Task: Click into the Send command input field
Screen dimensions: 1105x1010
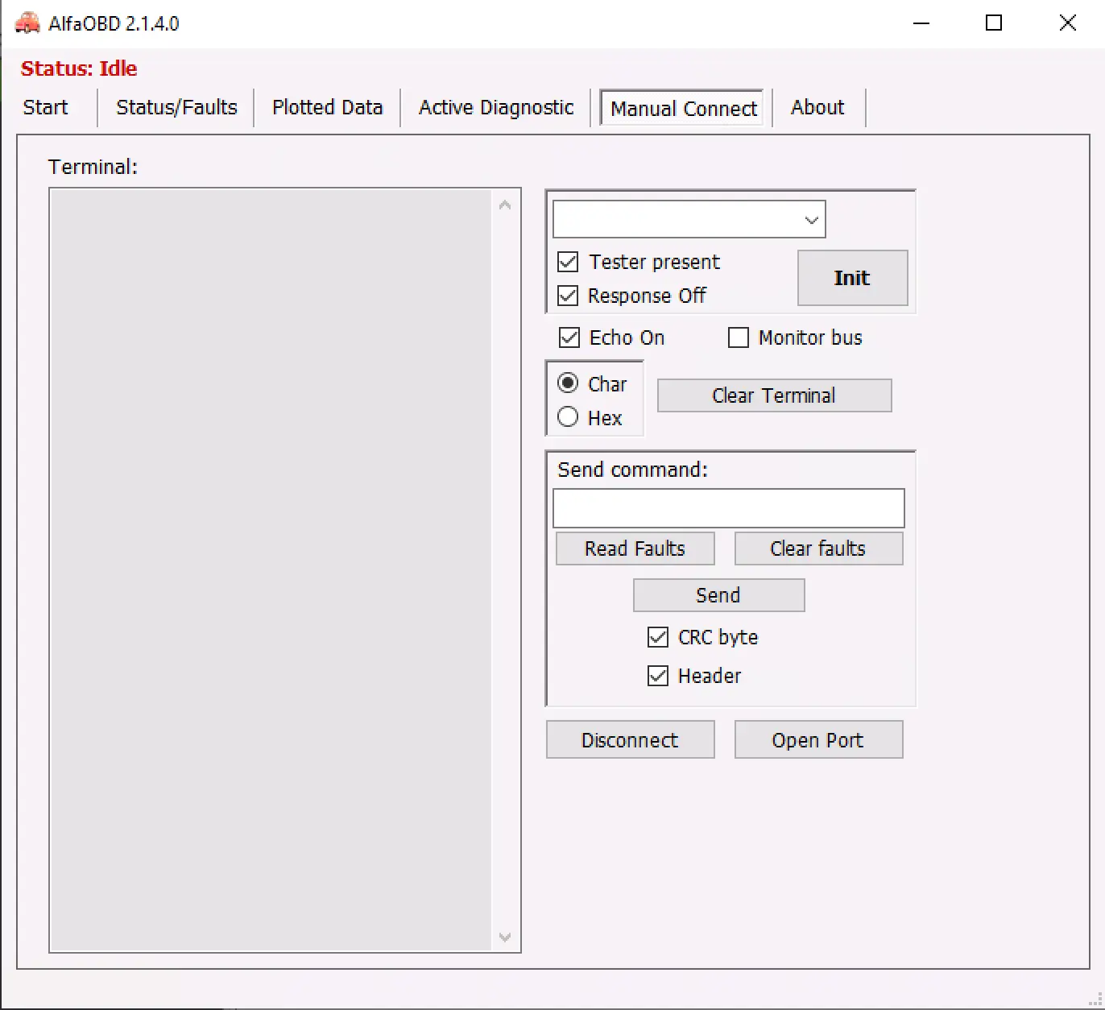Action: click(x=728, y=508)
